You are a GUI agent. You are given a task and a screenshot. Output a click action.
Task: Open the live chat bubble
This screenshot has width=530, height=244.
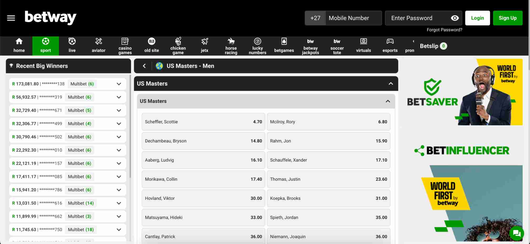tap(517, 233)
